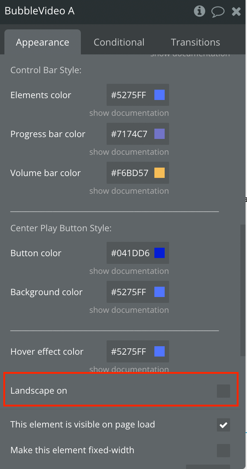Click the panel's vertical scrollbar
The width and height of the screenshot is (247, 469).
pyautogui.click(x=243, y=290)
